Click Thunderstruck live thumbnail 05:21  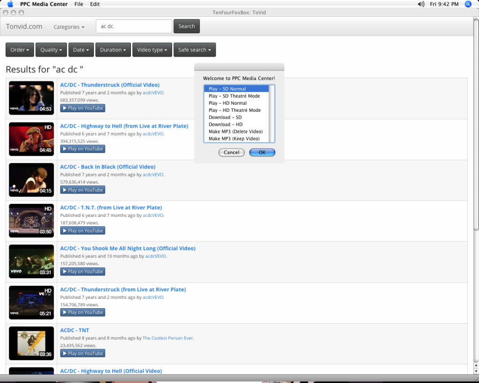tap(31, 303)
